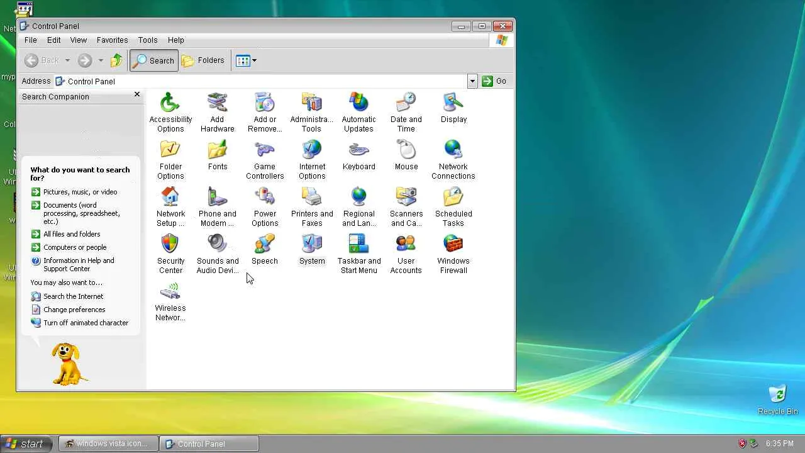Open Date and Time settings
805x453 pixels.
coord(406,112)
